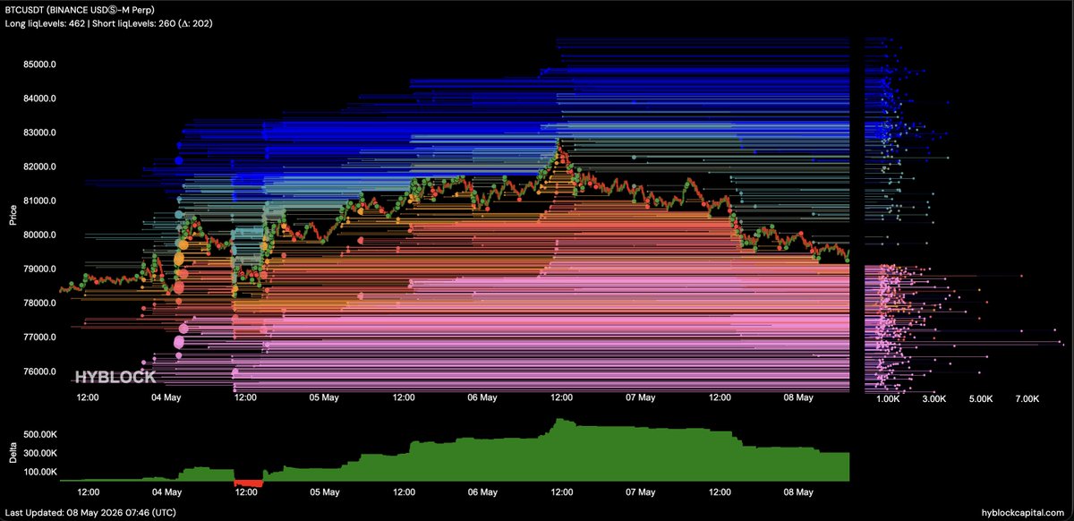Click 06 May on the Delta time axis
The image size is (1074, 521).
coord(482,492)
